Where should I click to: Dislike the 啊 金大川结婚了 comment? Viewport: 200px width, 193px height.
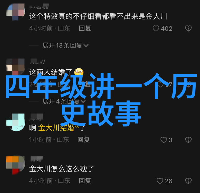click(x=188, y=140)
